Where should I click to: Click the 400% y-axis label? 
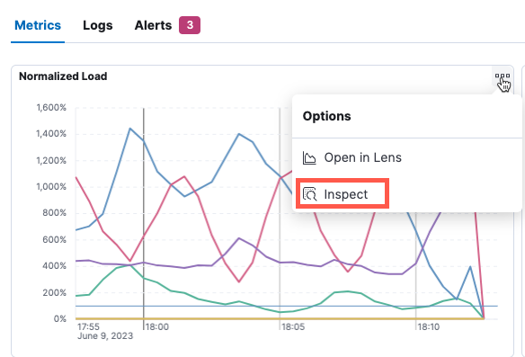54,266
